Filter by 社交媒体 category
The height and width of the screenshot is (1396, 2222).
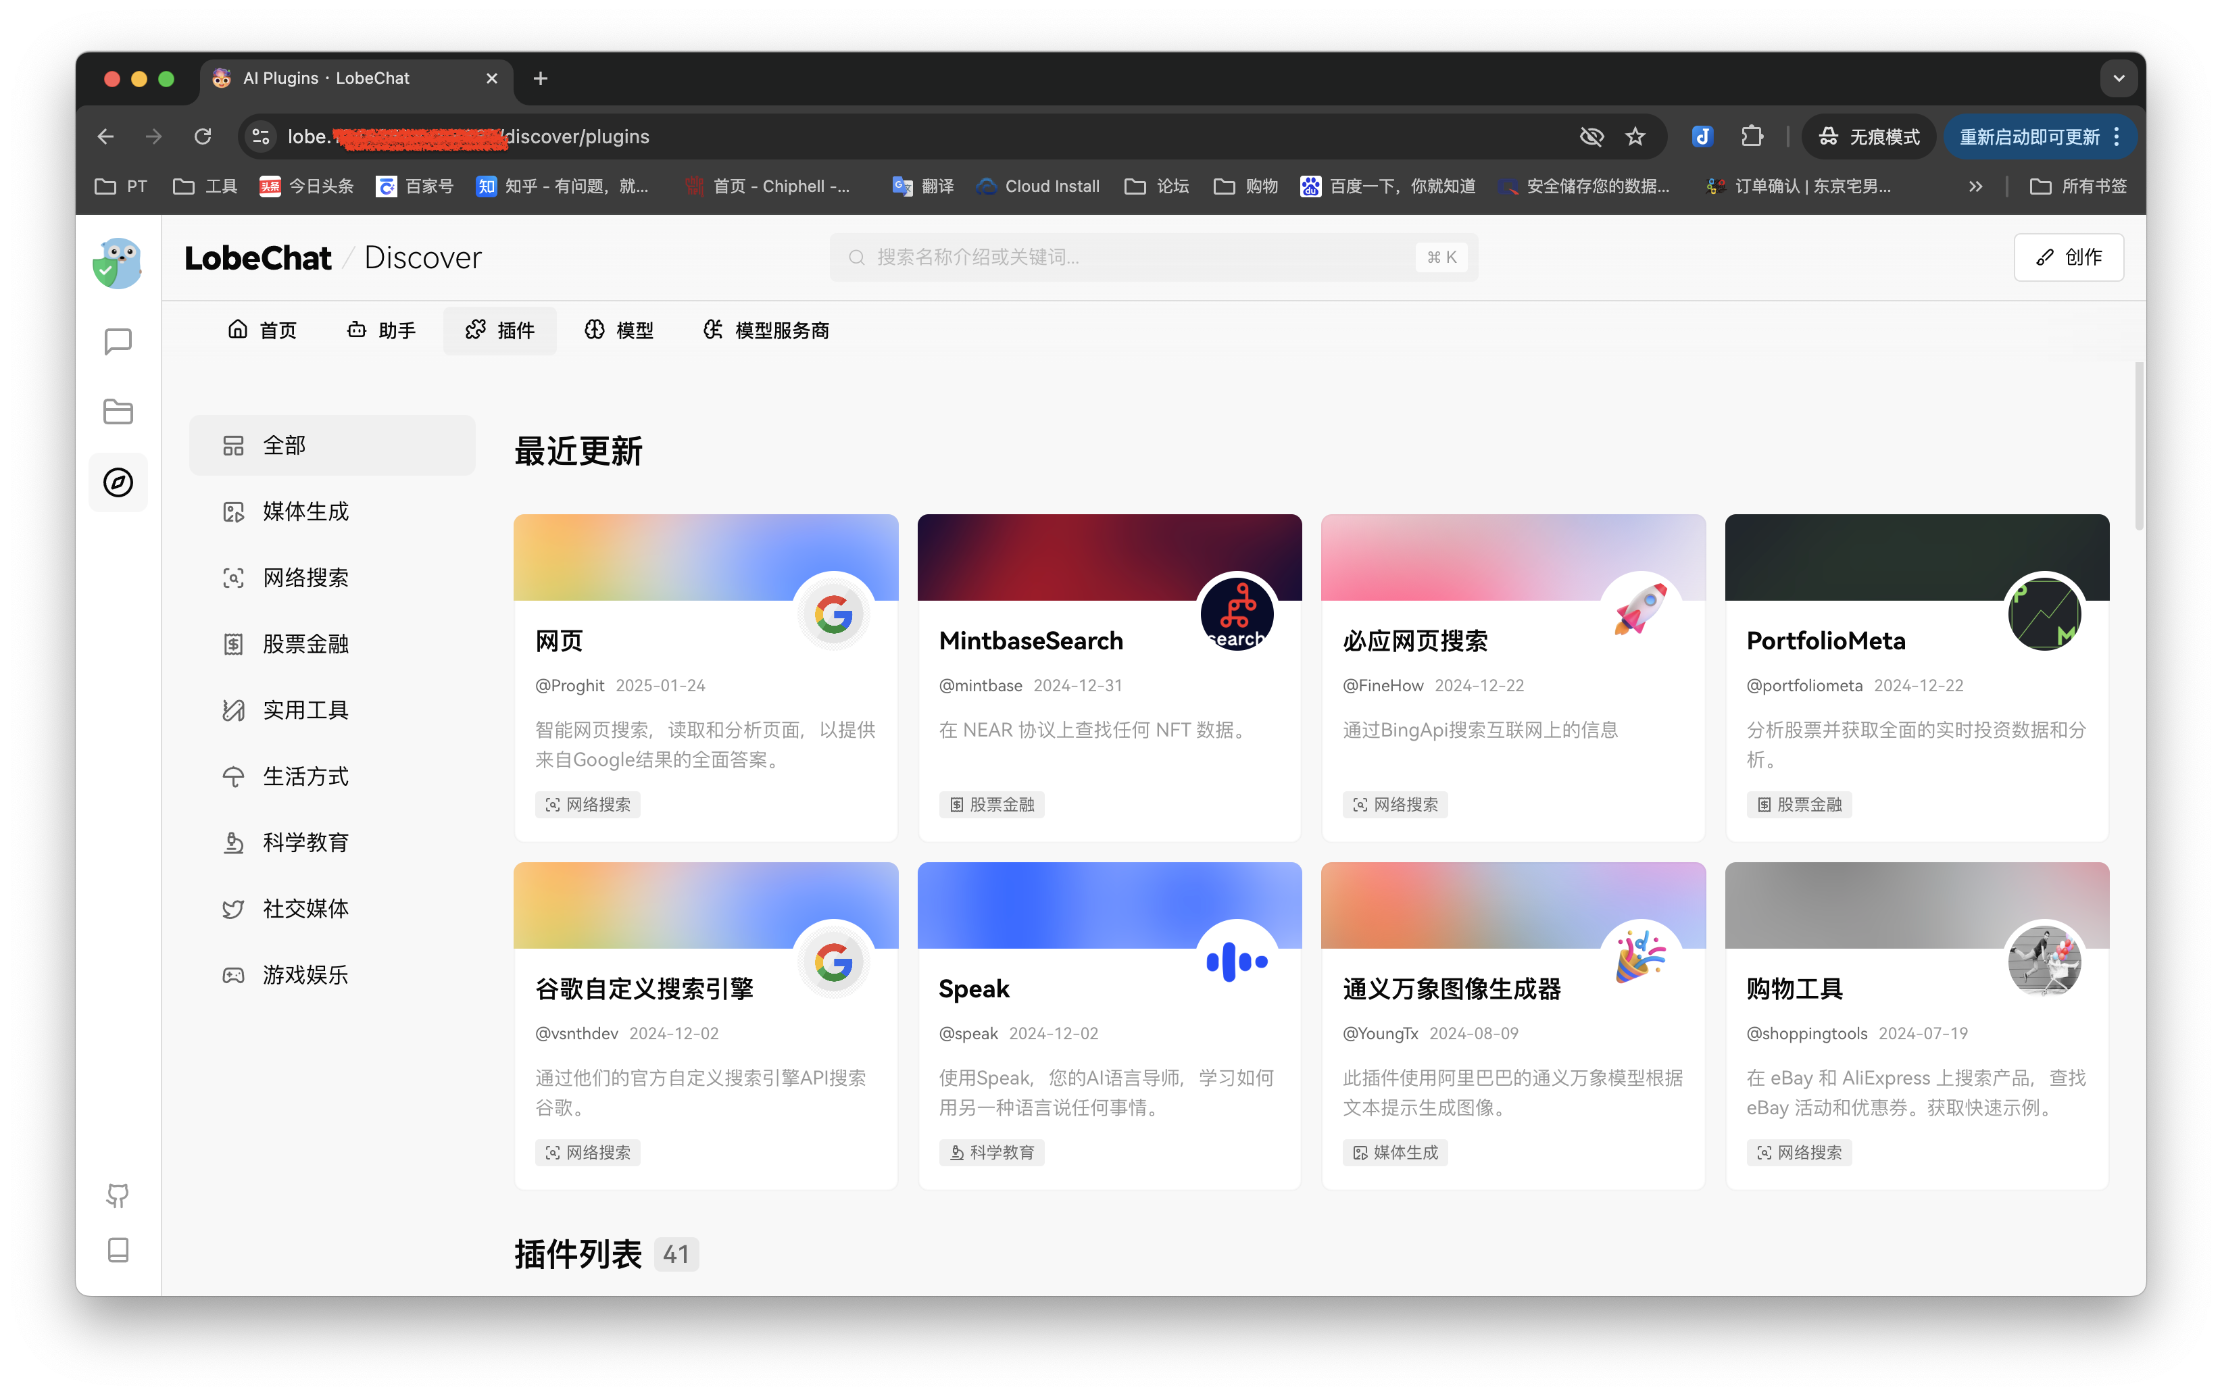332,909
